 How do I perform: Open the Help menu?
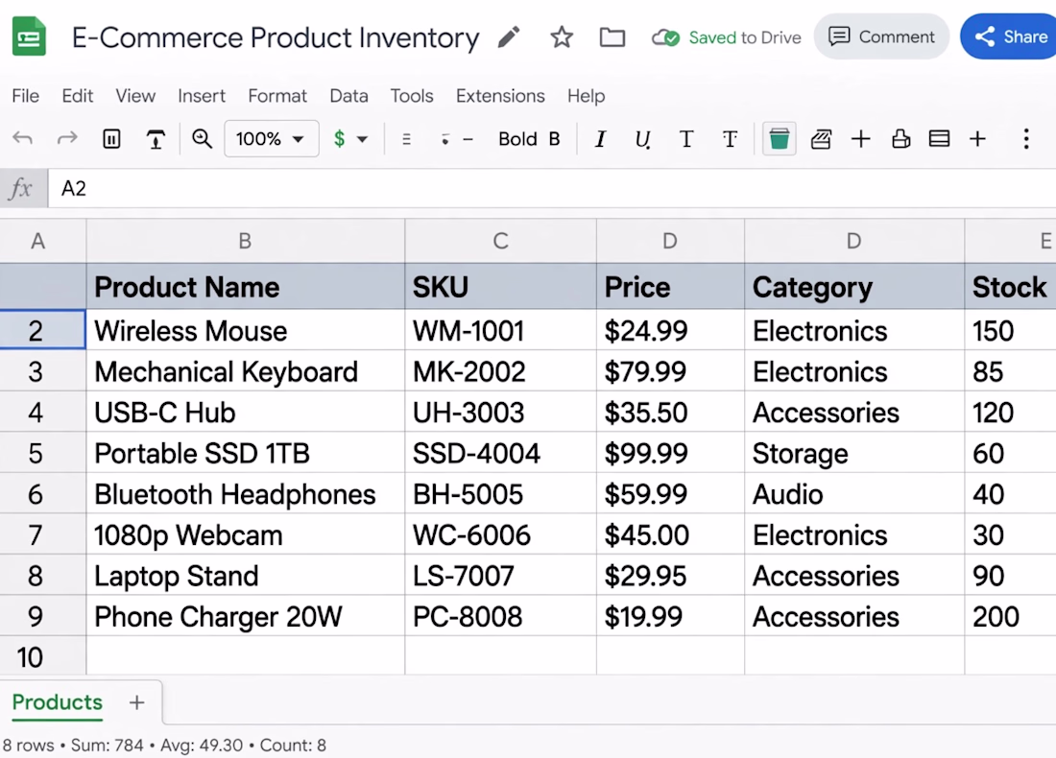[x=586, y=96]
